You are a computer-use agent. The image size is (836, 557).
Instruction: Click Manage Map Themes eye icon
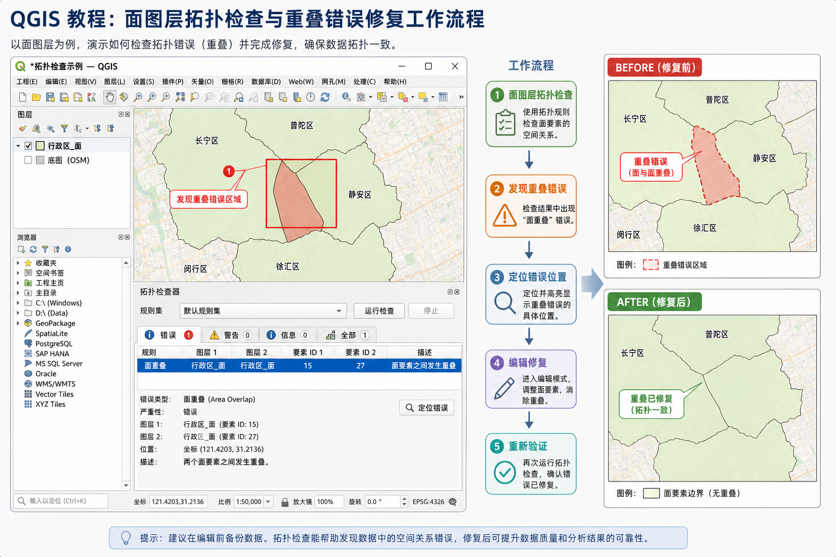click(50, 128)
